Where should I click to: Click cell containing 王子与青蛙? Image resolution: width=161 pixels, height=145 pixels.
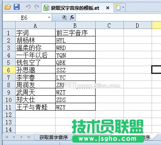[35, 107]
